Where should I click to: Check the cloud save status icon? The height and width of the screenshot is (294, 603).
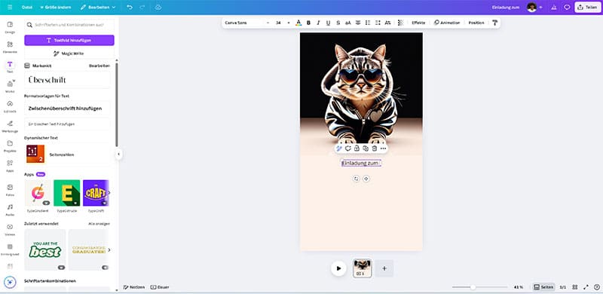(158, 8)
